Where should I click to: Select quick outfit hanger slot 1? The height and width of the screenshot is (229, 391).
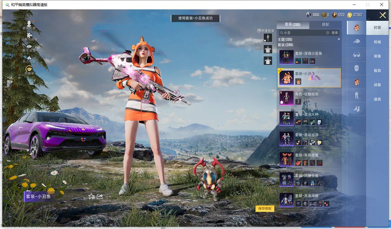click(268, 61)
